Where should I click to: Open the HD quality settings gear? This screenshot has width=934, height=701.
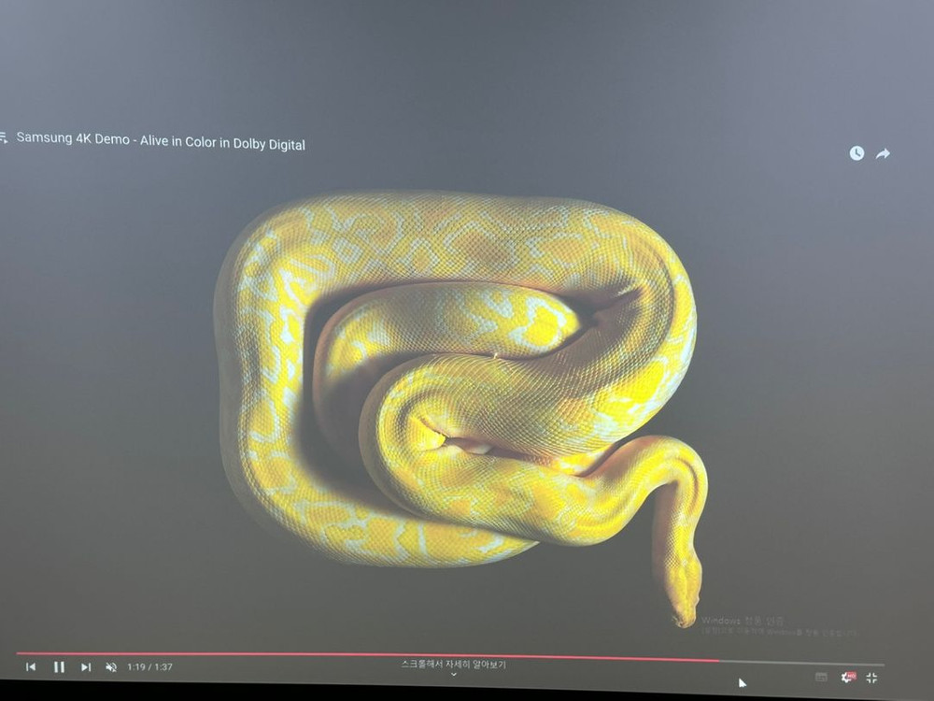(x=848, y=677)
